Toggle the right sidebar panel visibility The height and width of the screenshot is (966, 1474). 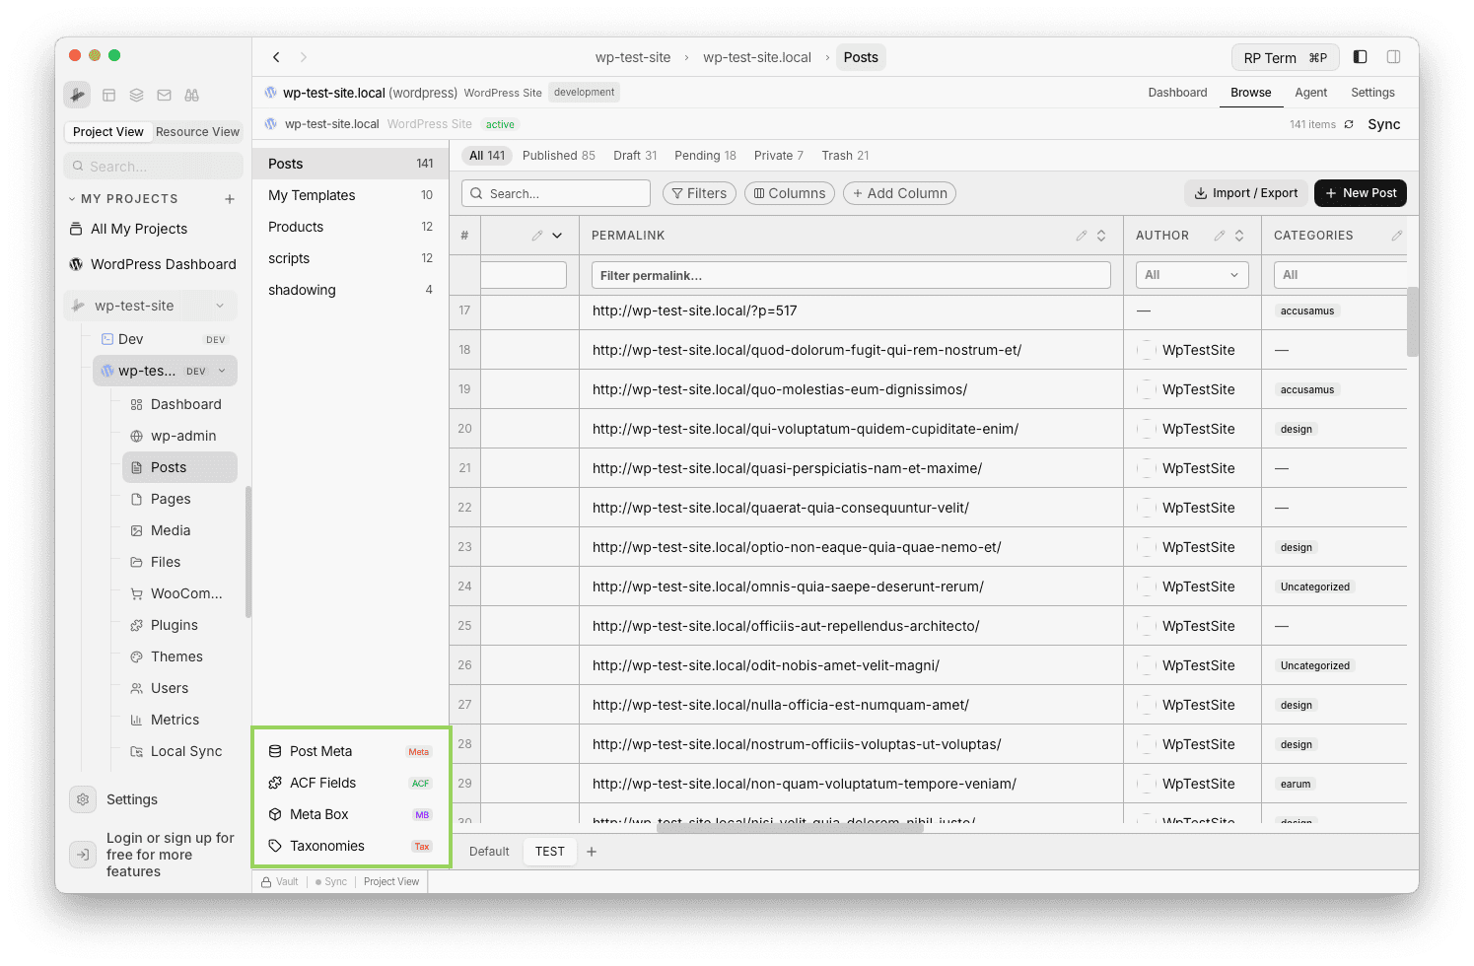1394,57
